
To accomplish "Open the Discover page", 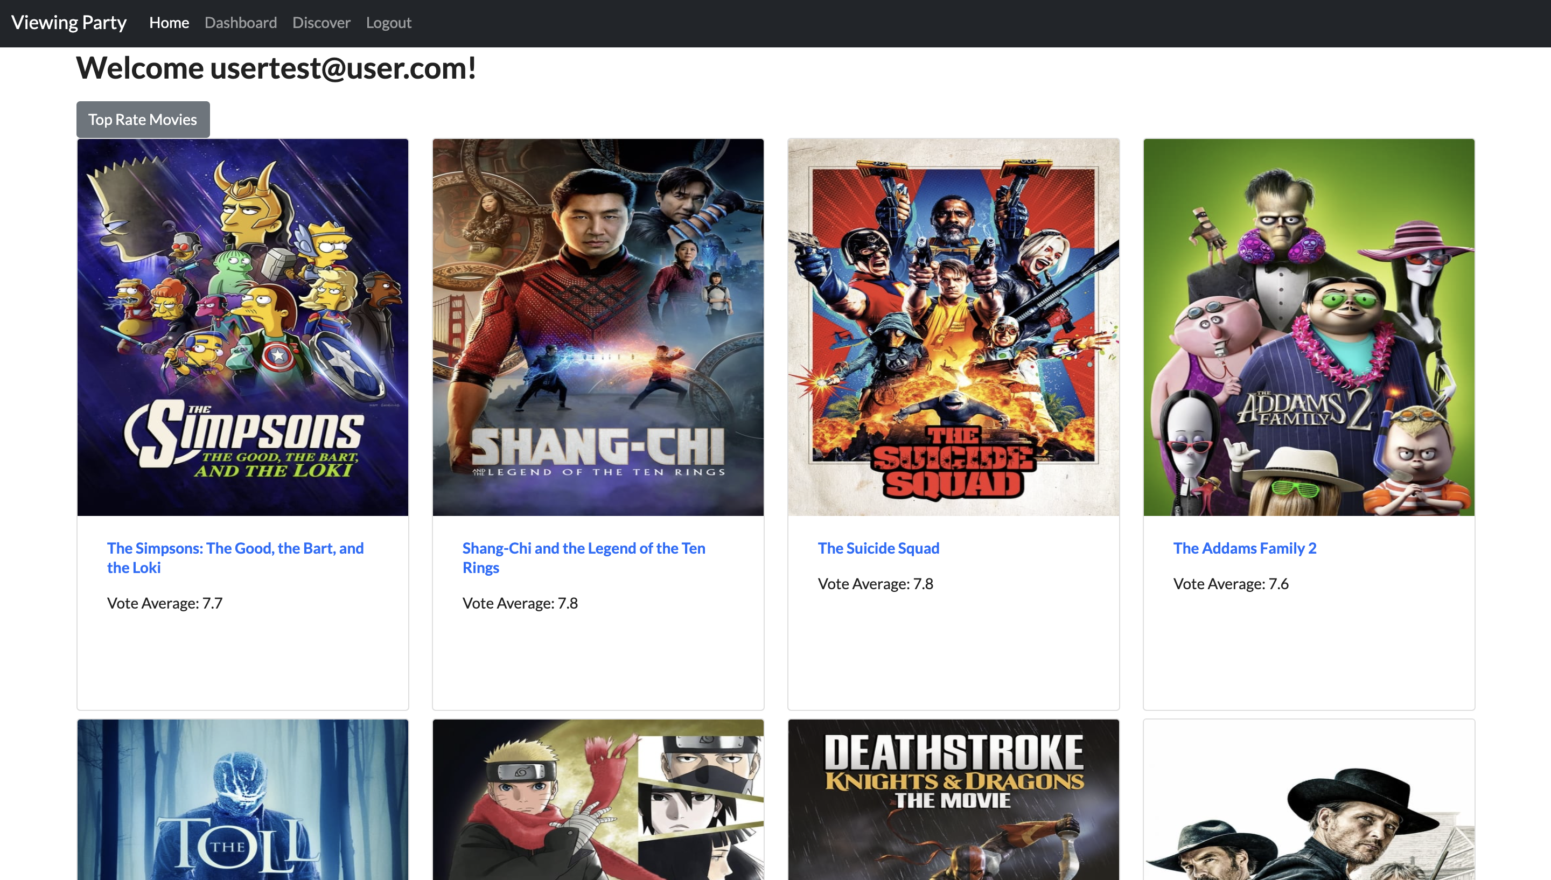I will point(321,23).
